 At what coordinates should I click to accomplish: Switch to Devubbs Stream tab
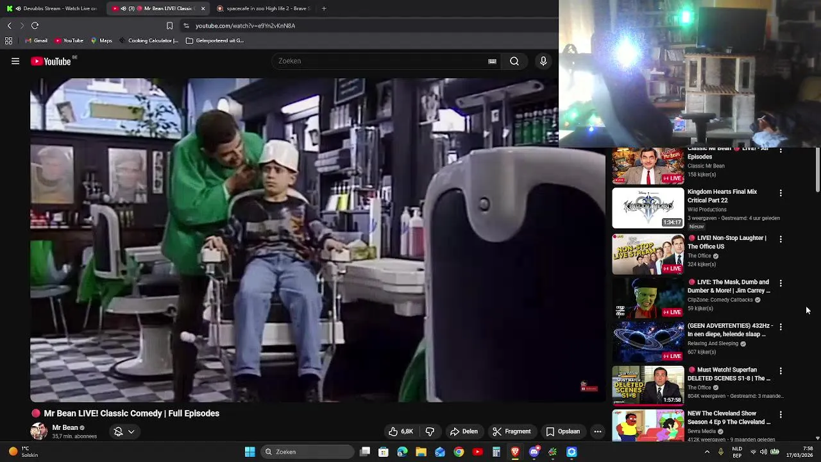[x=51, y=8]
